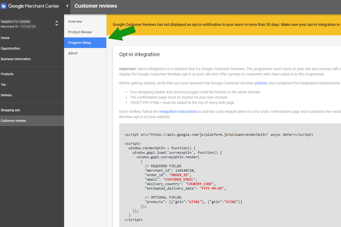Open Delivery settings in sidebar
Viewport: 341px width, 227px height.
point(6,95)
